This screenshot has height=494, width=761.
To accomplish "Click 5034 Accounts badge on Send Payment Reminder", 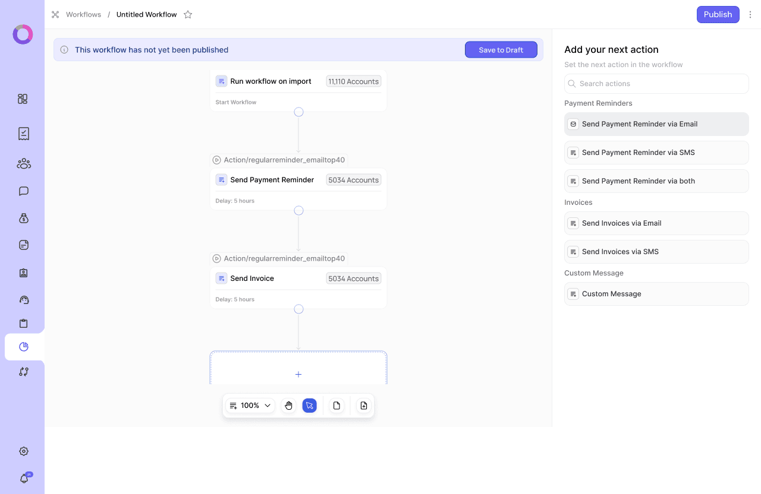I will 354,180.
